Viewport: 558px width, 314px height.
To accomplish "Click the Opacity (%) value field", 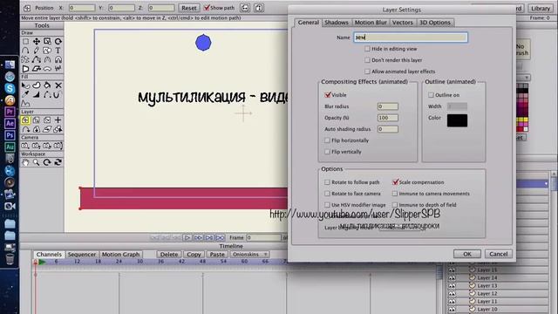I will (x=387, y=118).
